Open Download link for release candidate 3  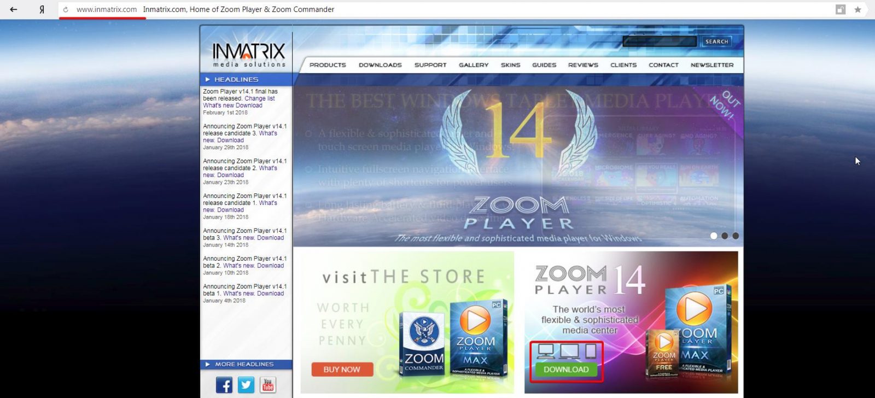tap(230, 140)
